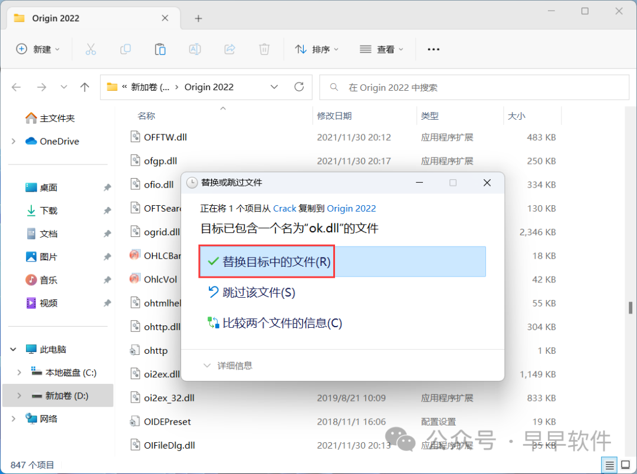Go up one folder level

85,87
